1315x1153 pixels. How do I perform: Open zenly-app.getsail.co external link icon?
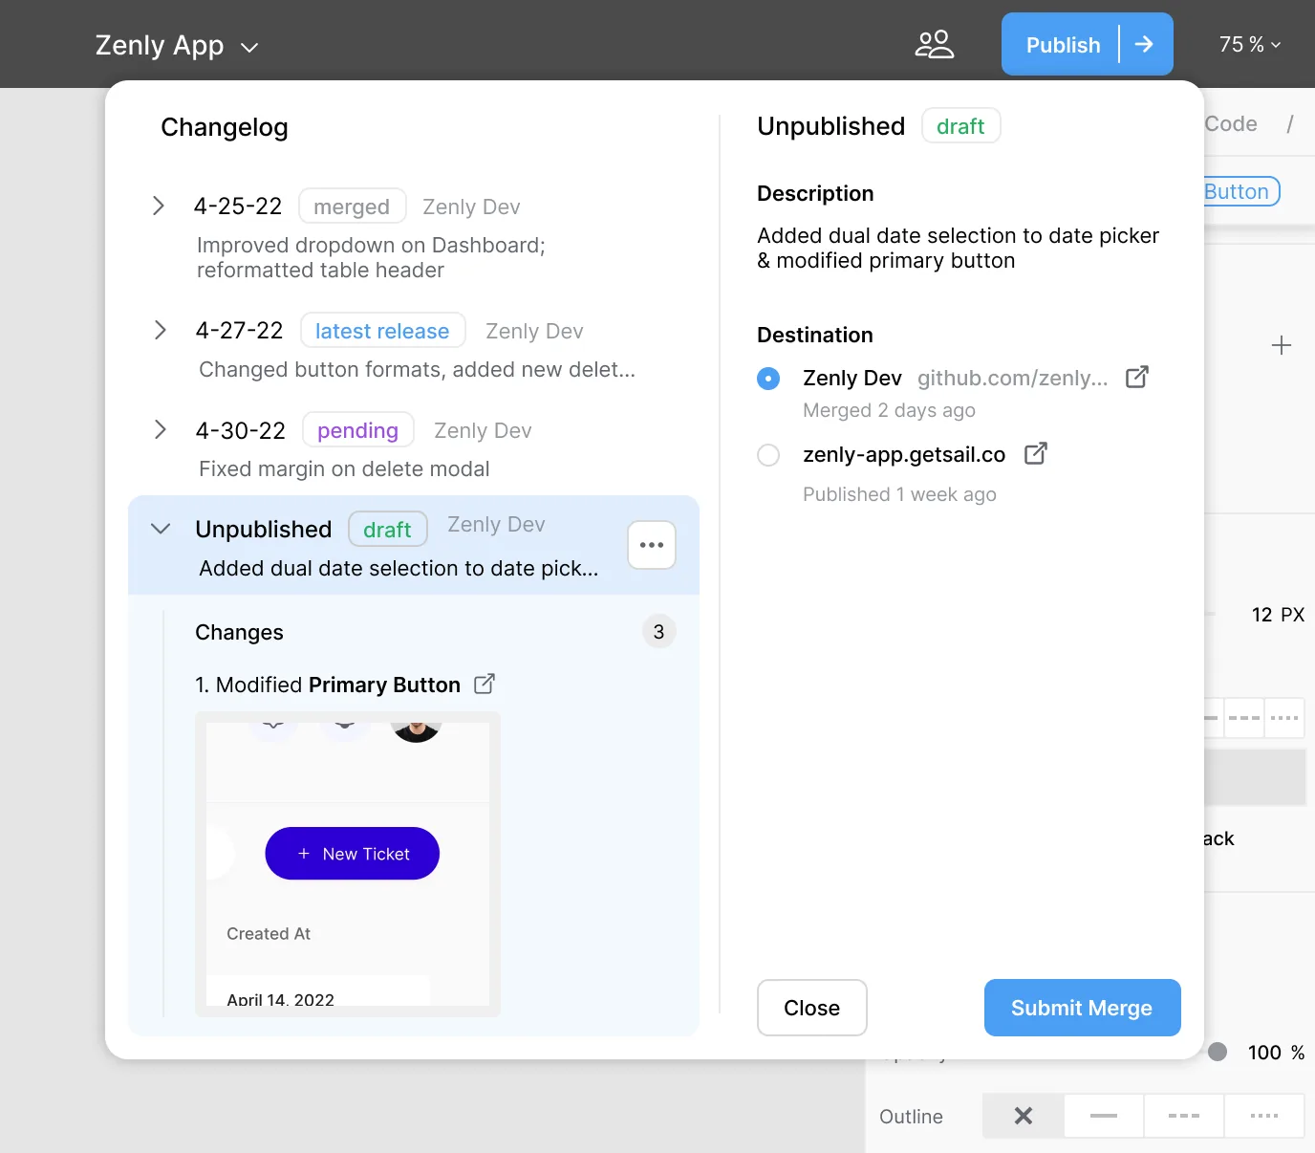coord(1035,453)
